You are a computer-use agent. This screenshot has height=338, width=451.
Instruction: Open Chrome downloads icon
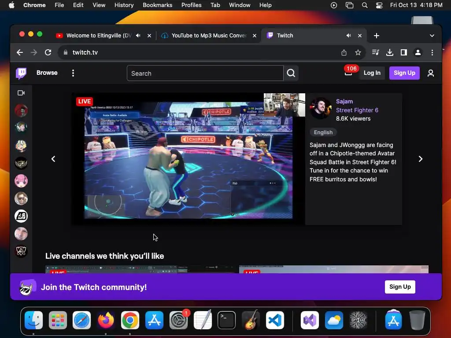(390, 52)
